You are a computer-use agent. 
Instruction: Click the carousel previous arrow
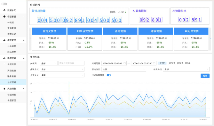[x=30, y=39]
